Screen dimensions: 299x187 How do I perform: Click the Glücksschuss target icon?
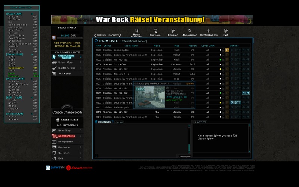pos(54,136)
